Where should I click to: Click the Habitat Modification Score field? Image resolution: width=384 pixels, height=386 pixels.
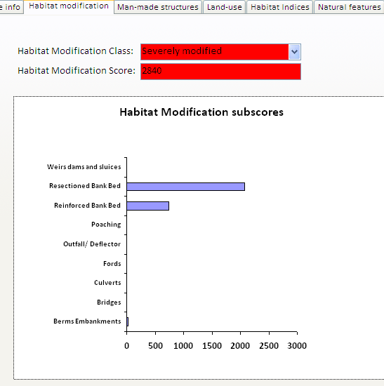tap(220, 72)
